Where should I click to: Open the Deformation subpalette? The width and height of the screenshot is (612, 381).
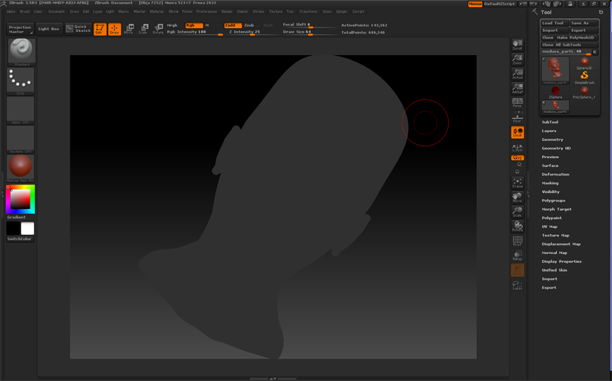click(x=555, y=174)
